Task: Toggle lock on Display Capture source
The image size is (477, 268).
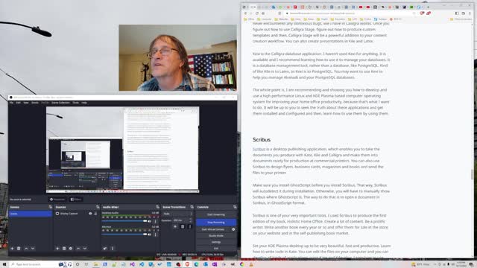Action: tap(95, 214)
